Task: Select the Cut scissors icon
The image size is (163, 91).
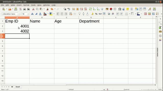Action: click(33, 9)
